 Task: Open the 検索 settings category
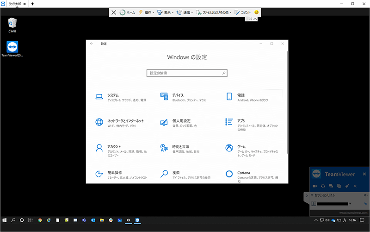(x=185, y=175)
